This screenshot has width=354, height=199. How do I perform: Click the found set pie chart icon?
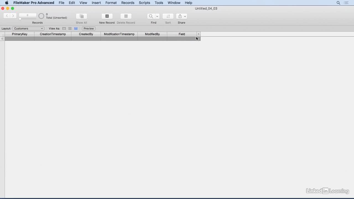point(41,16)
